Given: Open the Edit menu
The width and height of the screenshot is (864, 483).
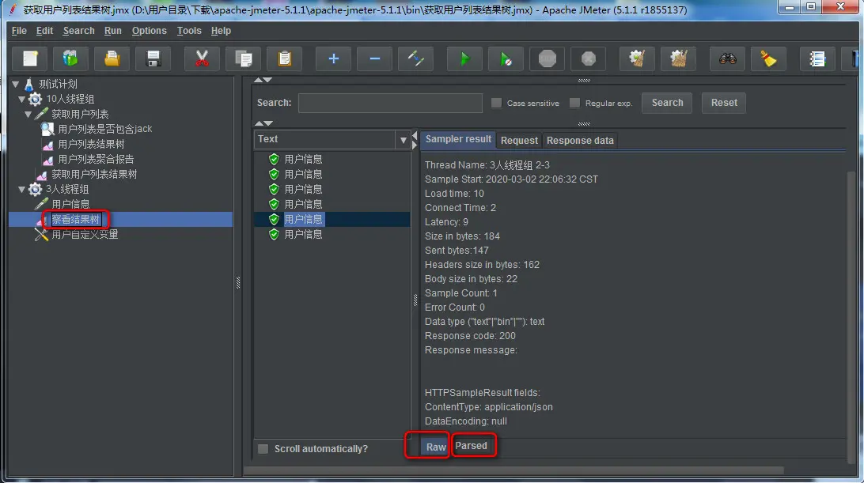Looking at the screenshot, I should coord(44,31).
